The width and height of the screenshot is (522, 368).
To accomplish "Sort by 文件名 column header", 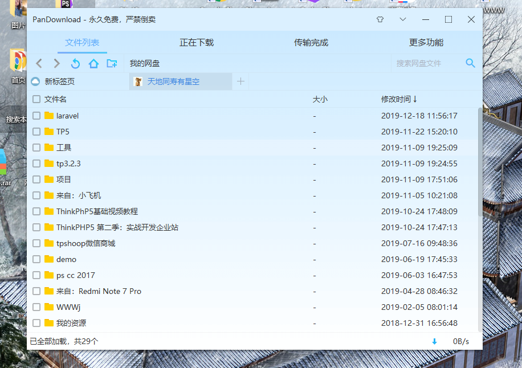I will click(x=55, y=99).
